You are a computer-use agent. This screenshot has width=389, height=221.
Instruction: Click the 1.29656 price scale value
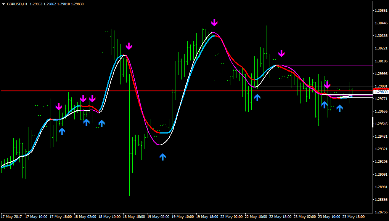tap(381, 111)
